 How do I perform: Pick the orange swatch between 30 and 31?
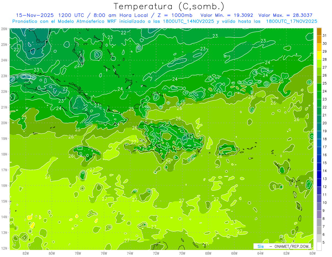click(319, 40)
